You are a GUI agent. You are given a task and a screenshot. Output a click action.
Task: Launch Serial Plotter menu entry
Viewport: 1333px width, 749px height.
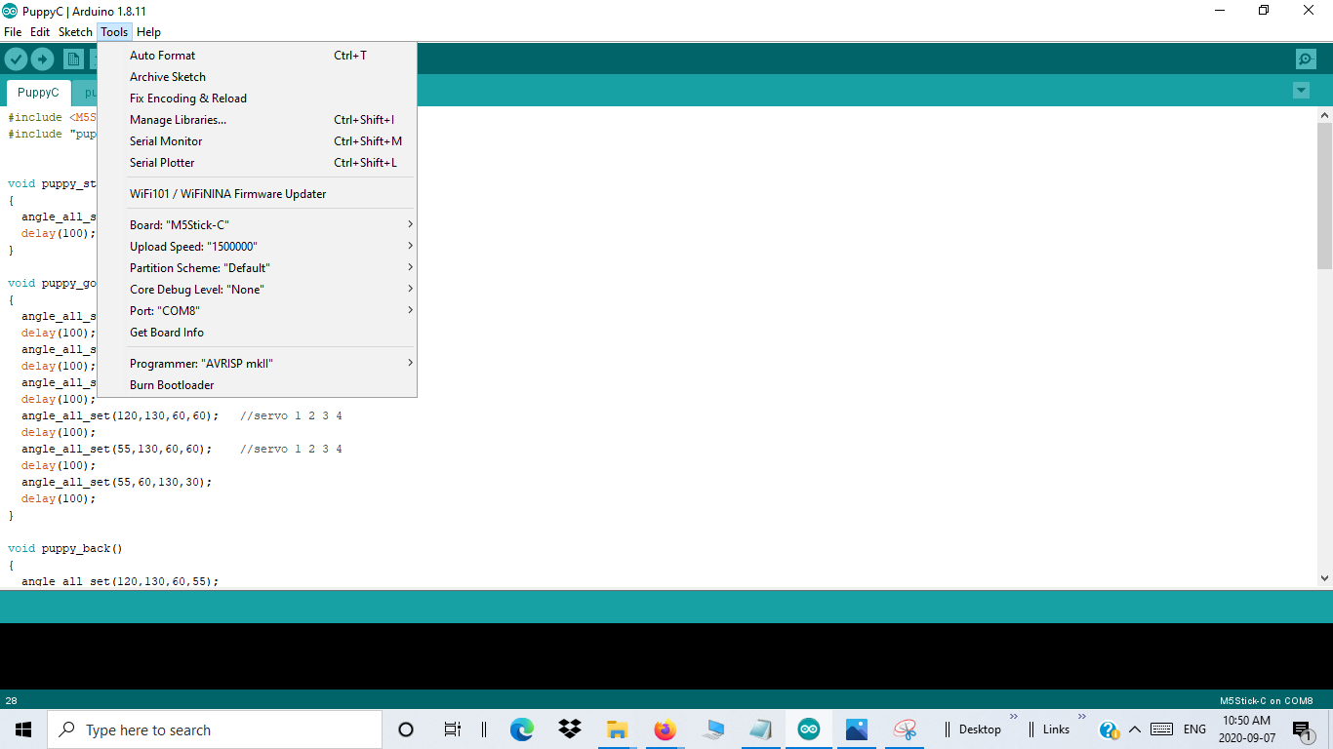point(258,163)
